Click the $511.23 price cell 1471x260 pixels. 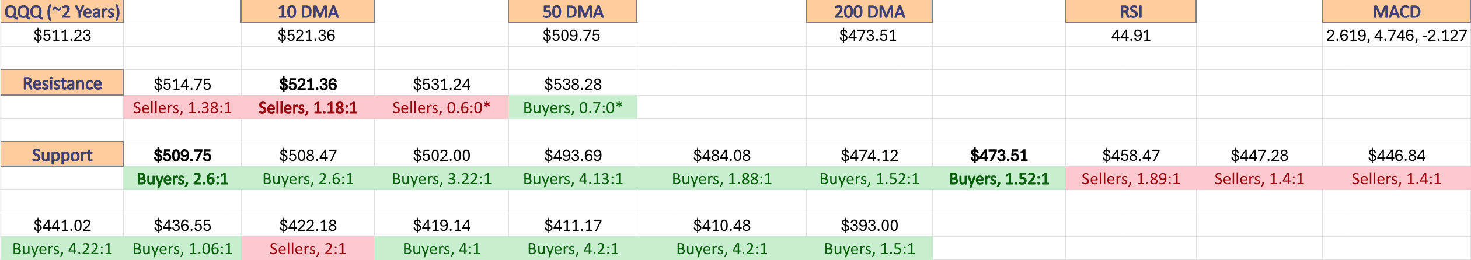pyautogui.click(x=62, y=35)
